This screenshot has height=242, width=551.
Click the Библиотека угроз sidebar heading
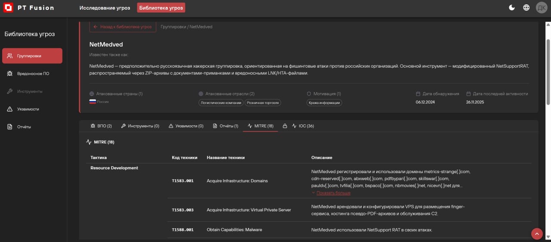[30, 34]
